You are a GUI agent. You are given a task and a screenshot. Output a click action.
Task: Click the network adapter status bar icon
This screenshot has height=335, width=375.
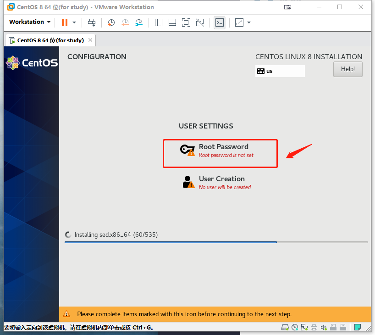click(x=304, y=327)
